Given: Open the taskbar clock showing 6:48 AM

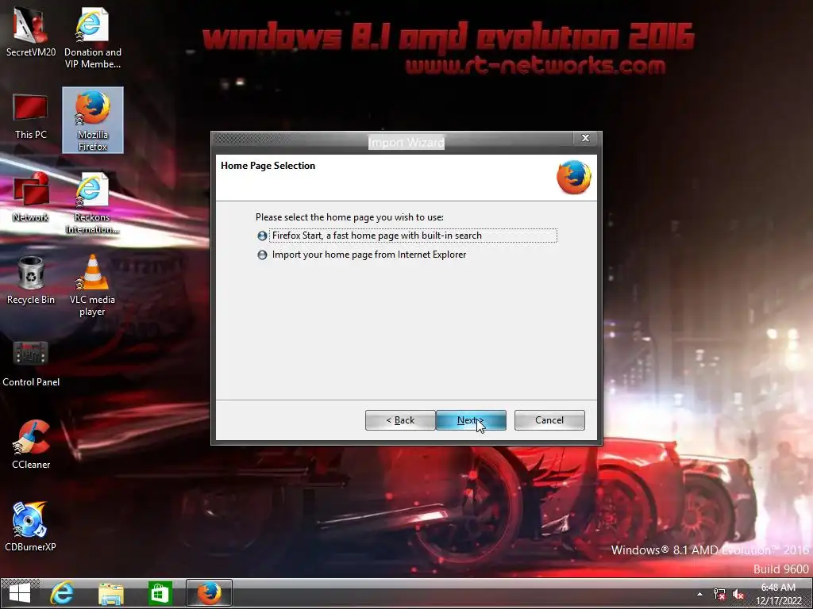Looking at the screenshot, I should [778, 594].
